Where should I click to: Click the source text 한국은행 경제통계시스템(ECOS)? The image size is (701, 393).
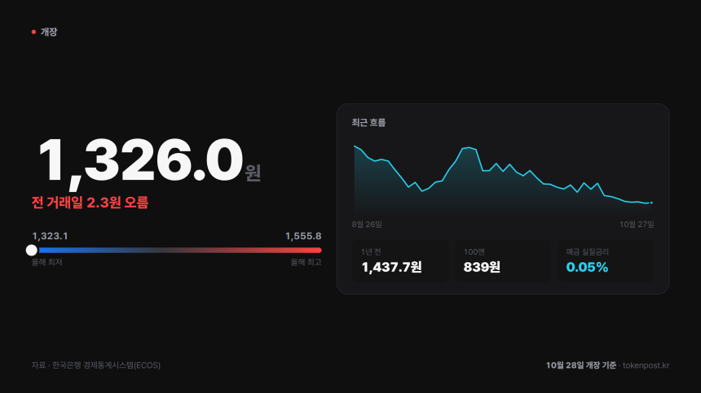click(x=107, y=365)
